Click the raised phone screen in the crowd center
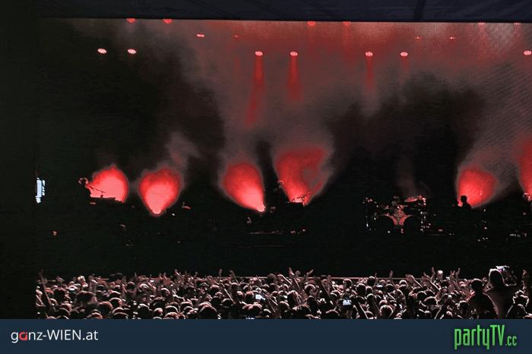Image resolution: width=532 pixels, height=354 pixels. 260,297
